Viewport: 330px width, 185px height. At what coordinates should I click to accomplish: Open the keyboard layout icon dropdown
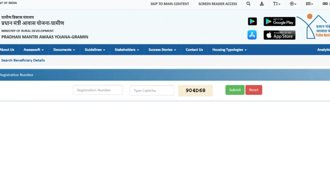click(x=309, y=4)
